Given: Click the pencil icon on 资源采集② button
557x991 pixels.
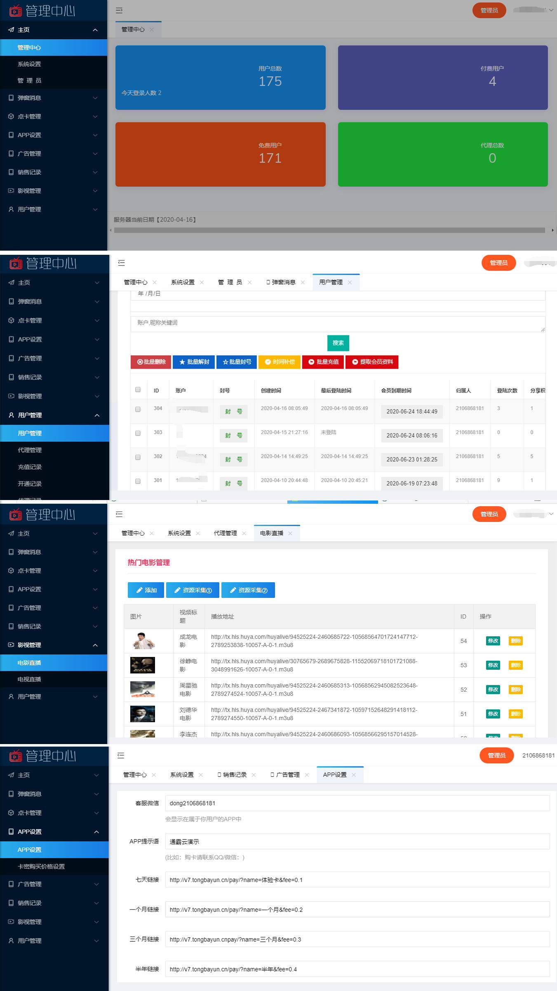Looking at the screenshot, I should pos(233,590).
